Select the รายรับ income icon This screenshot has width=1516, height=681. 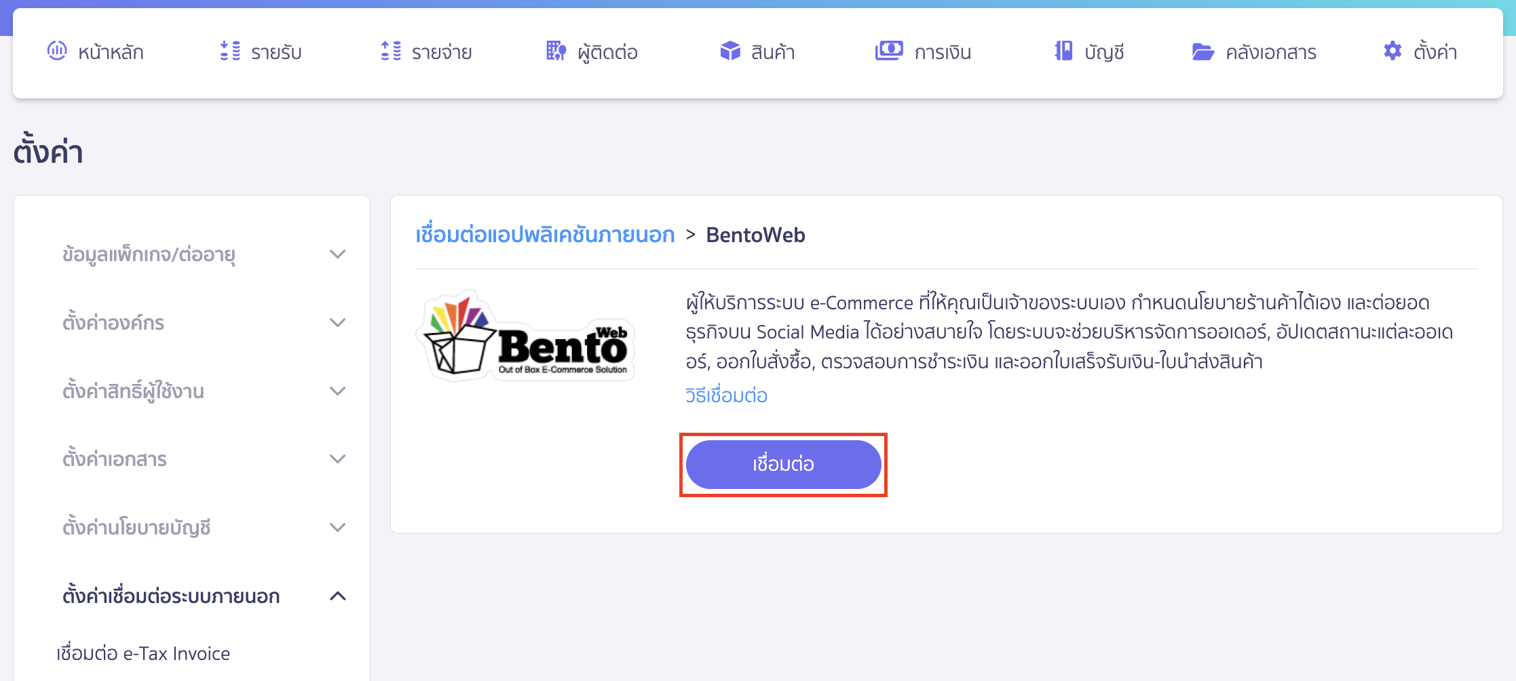[230, 51]
